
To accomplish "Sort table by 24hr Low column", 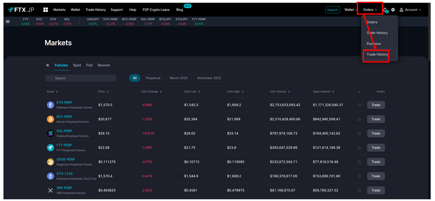I will click(x=192, y=91).
